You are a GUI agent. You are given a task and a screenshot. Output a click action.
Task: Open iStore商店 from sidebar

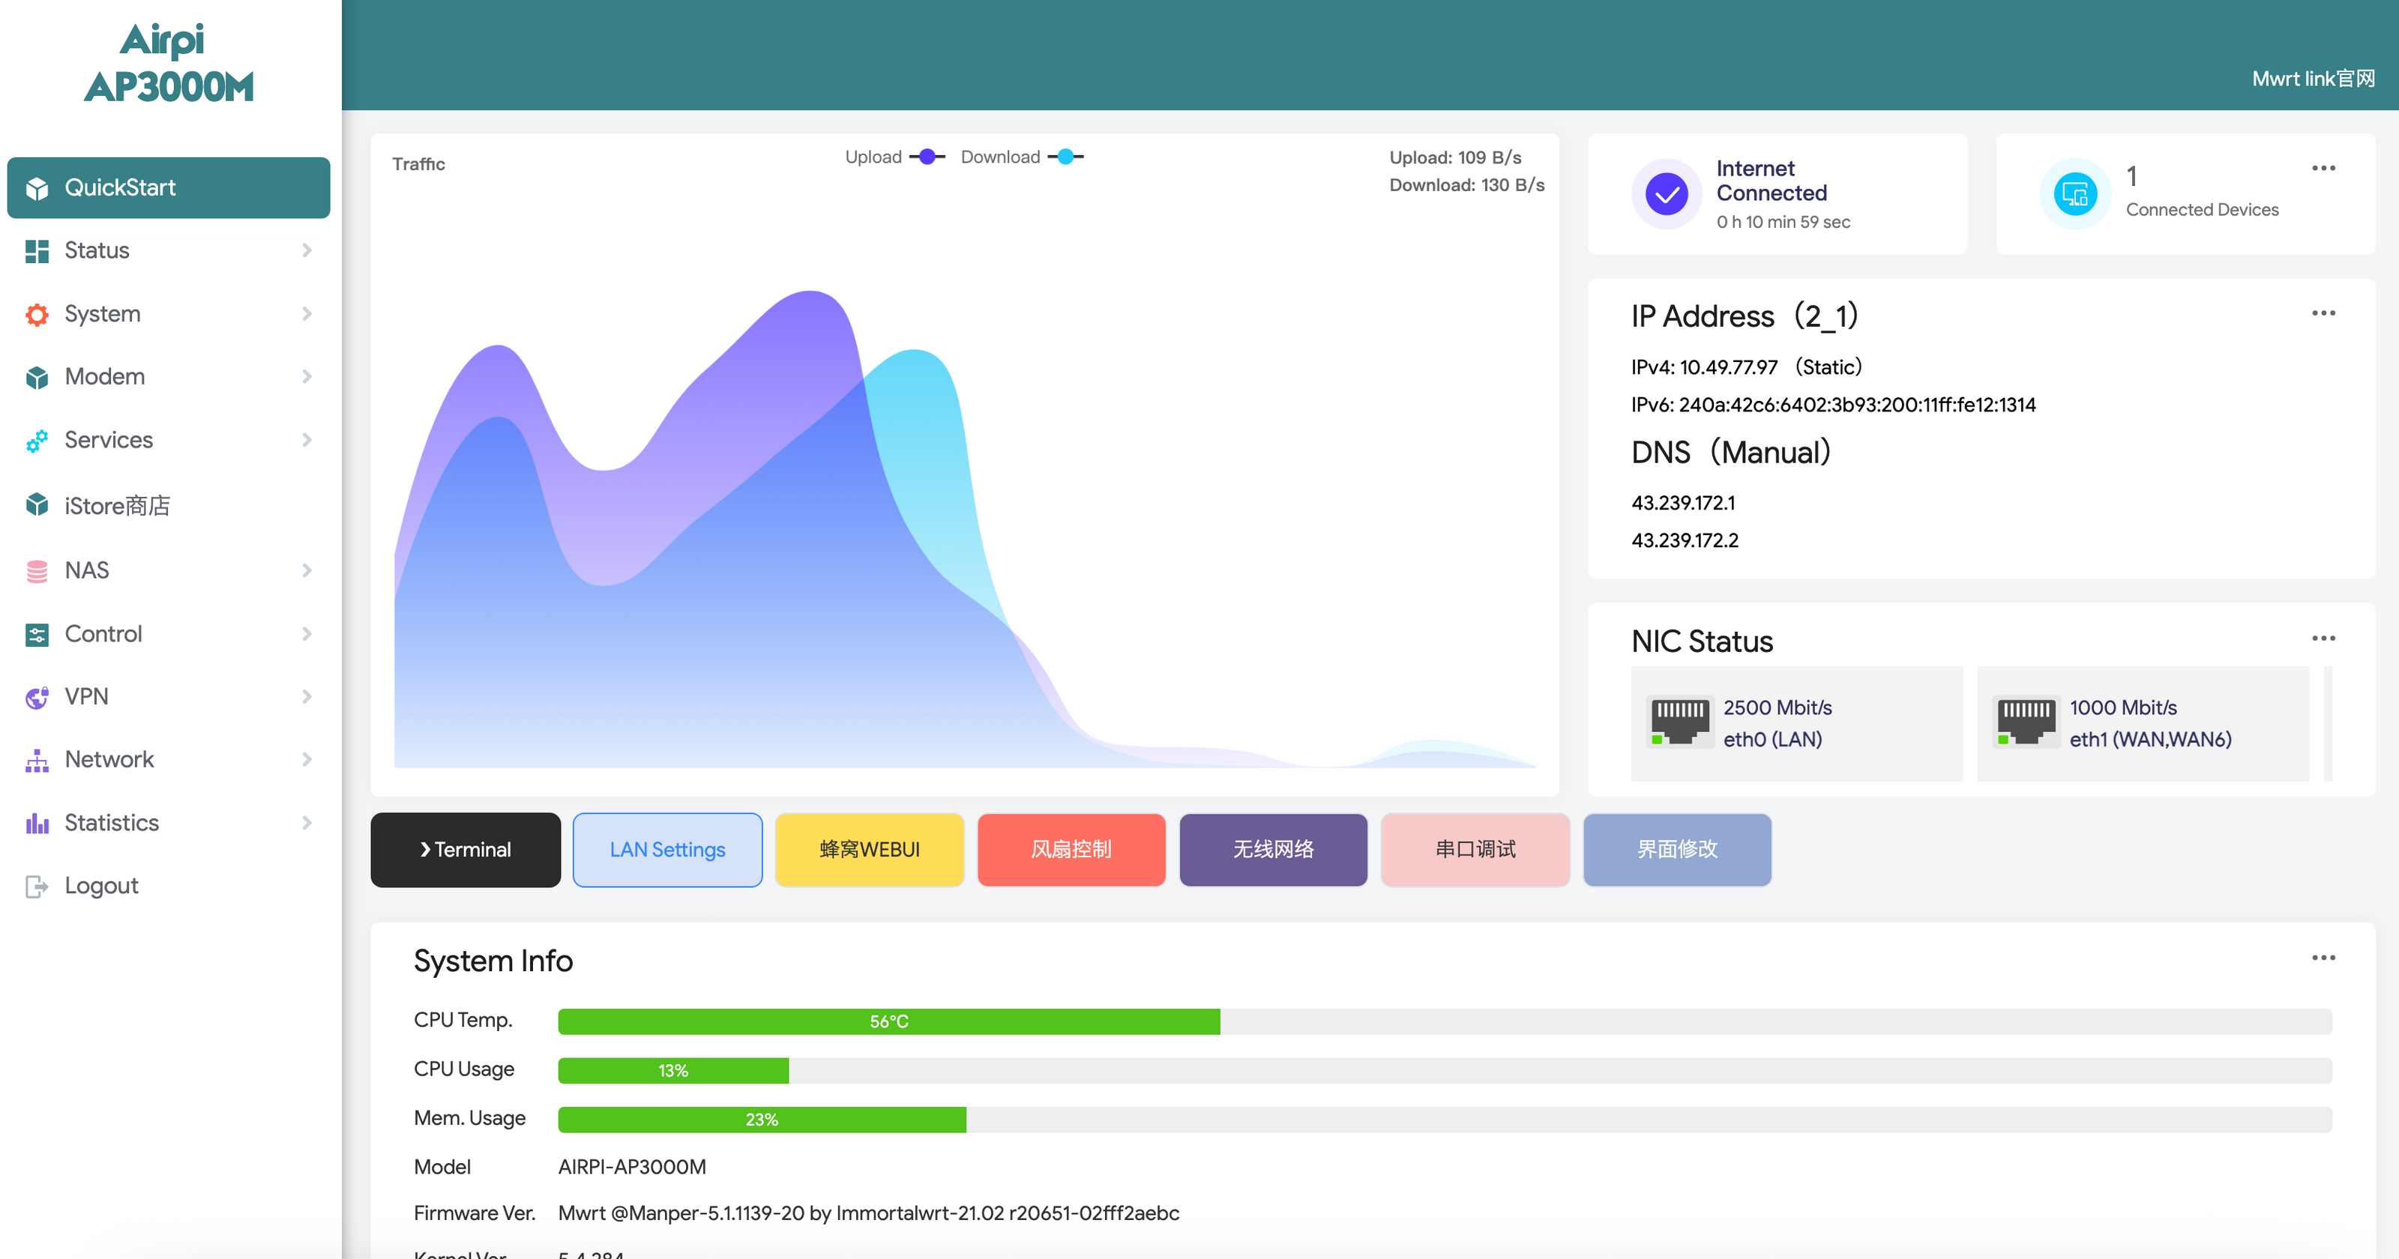click(118, 506)
